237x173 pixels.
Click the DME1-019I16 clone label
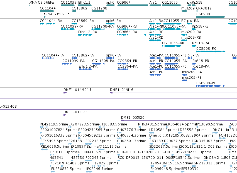pos(121,90)
